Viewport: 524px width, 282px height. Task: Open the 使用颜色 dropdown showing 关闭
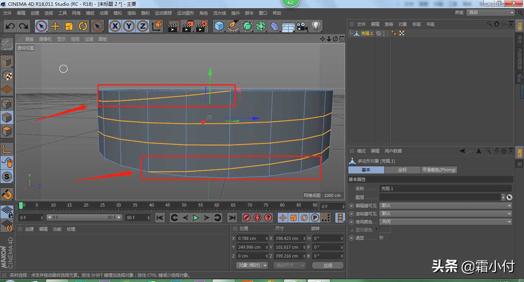click(445, 221)
